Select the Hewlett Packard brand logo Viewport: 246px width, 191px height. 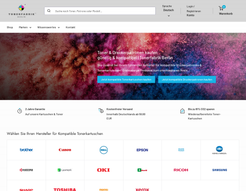pos(181,150)
